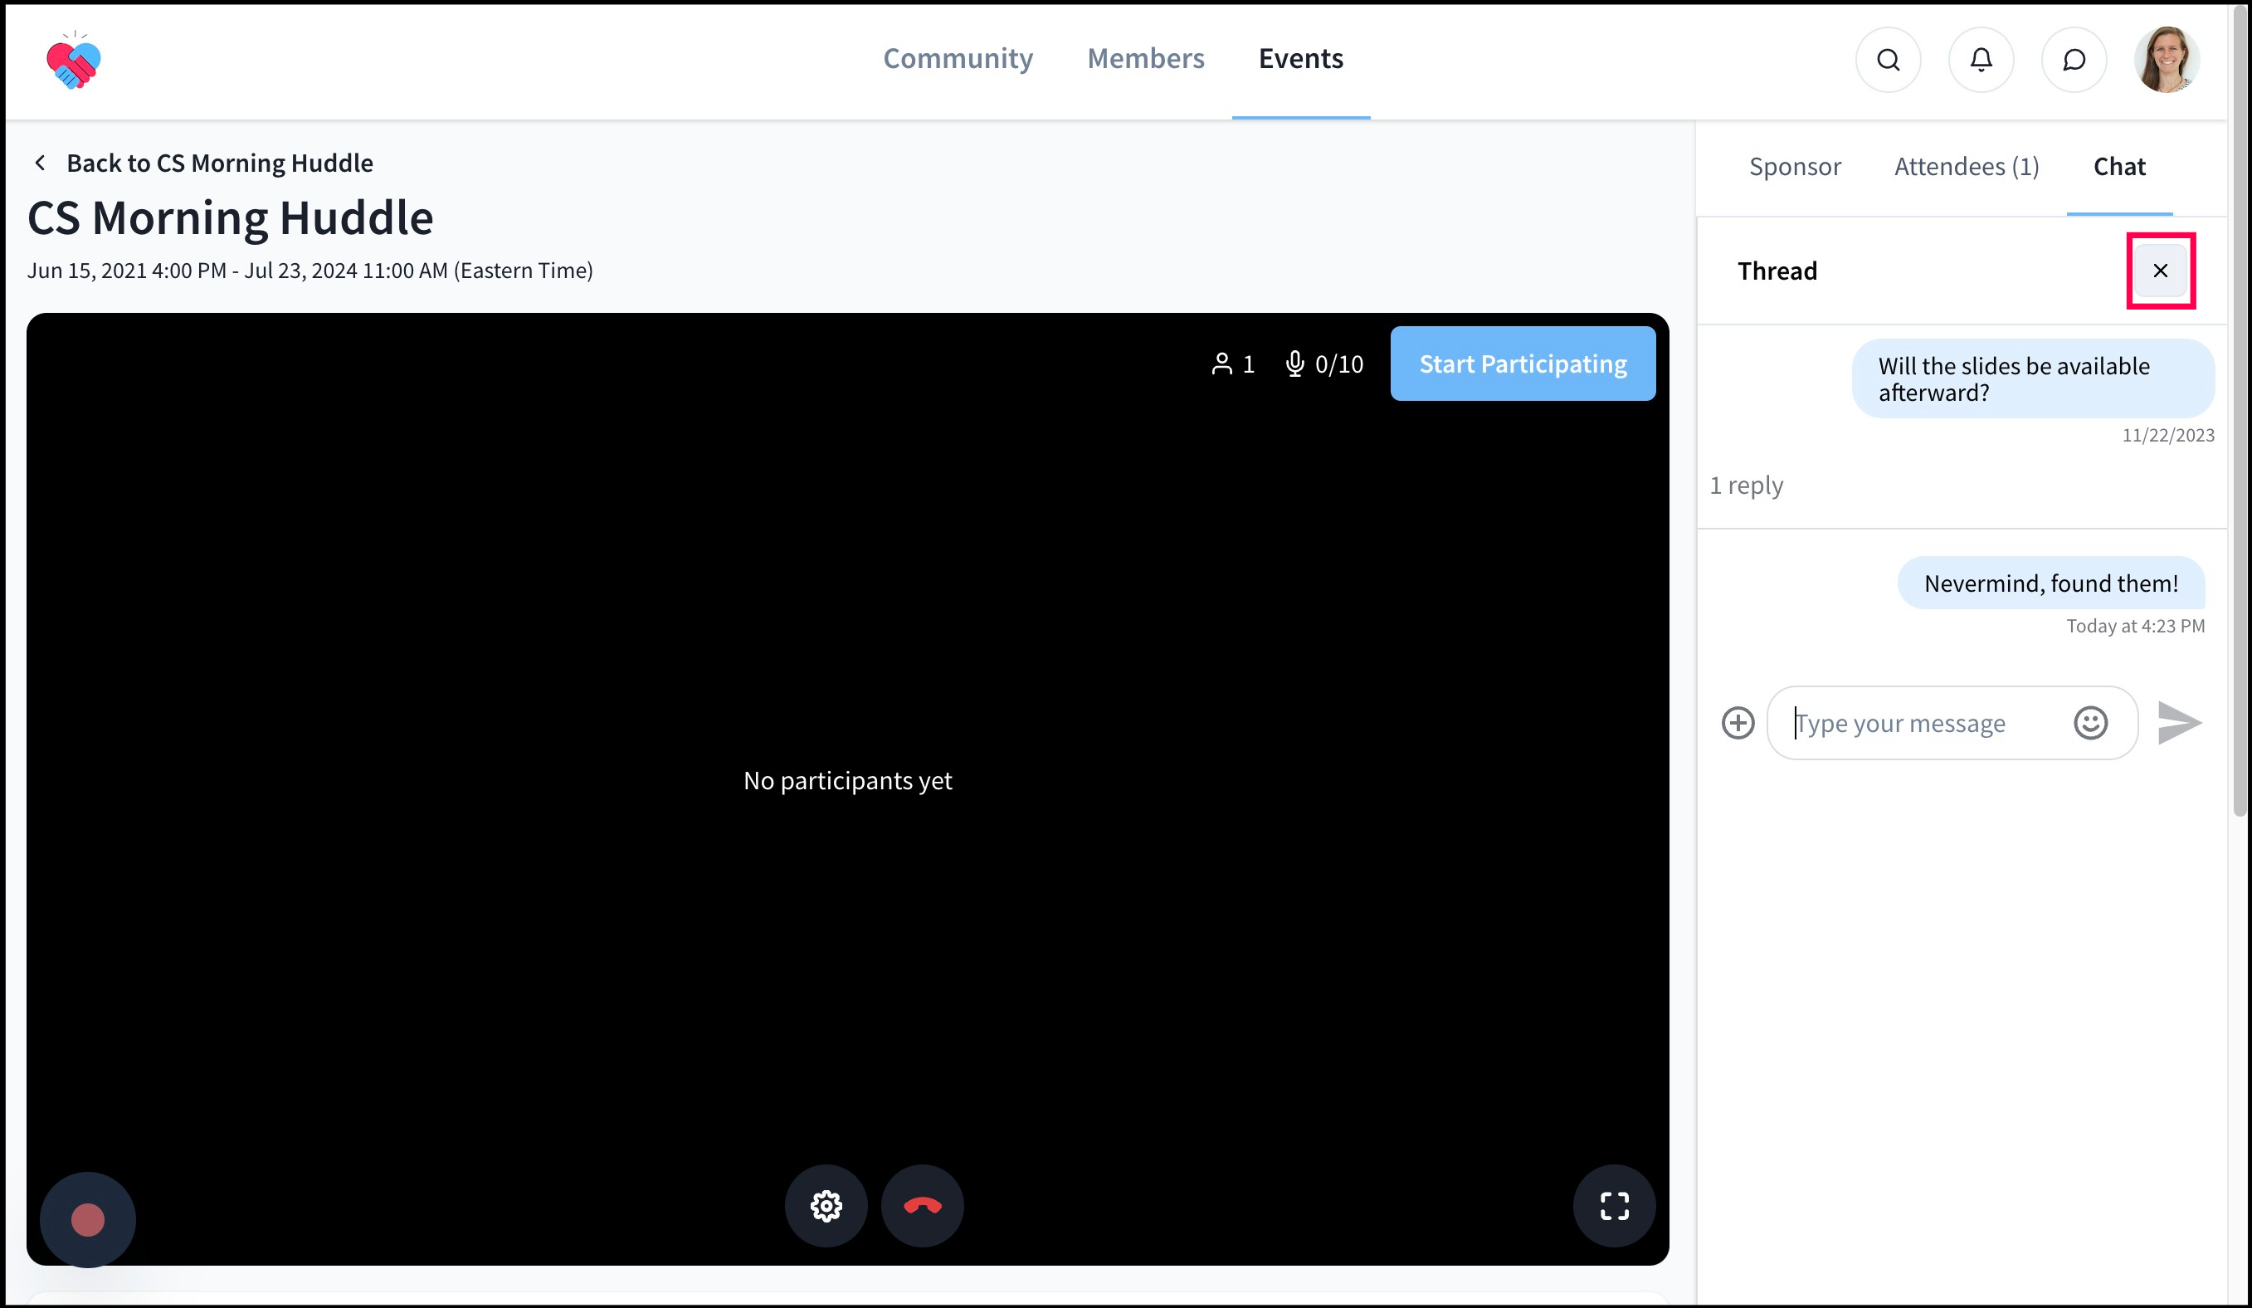Click the red record button
This screenshot has height=1308, width=2252.
click(x=88, y=1219)
